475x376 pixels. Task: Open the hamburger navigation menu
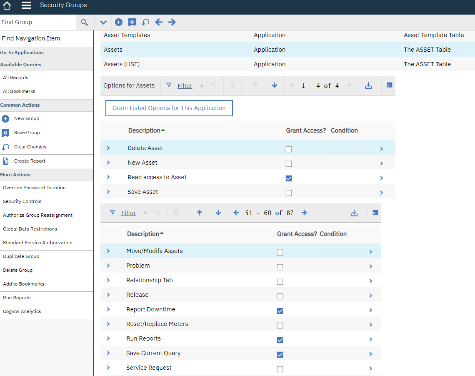[26, 5]
